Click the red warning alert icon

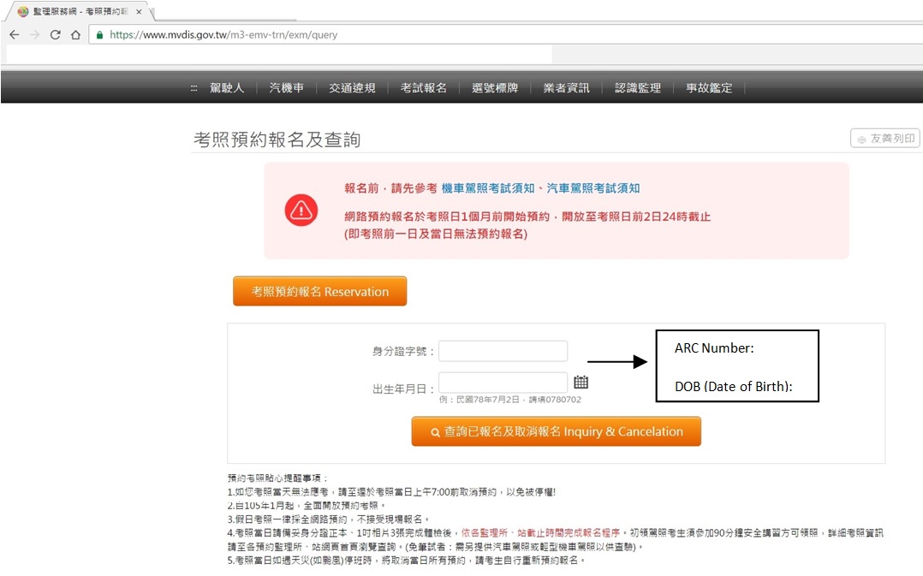click(301, 211)
